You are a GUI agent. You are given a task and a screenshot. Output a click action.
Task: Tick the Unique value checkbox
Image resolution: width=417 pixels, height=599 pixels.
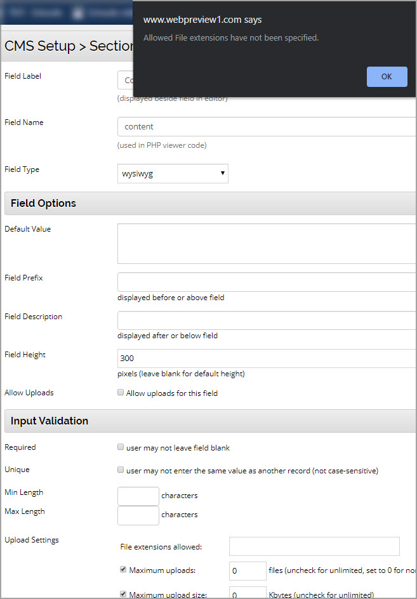tap(121, 470)
